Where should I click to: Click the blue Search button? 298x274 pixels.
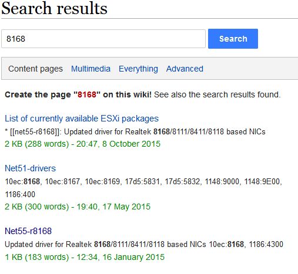click(x=233, y=39)
